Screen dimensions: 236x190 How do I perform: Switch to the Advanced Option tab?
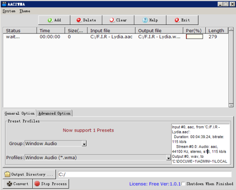coord(55,113)
